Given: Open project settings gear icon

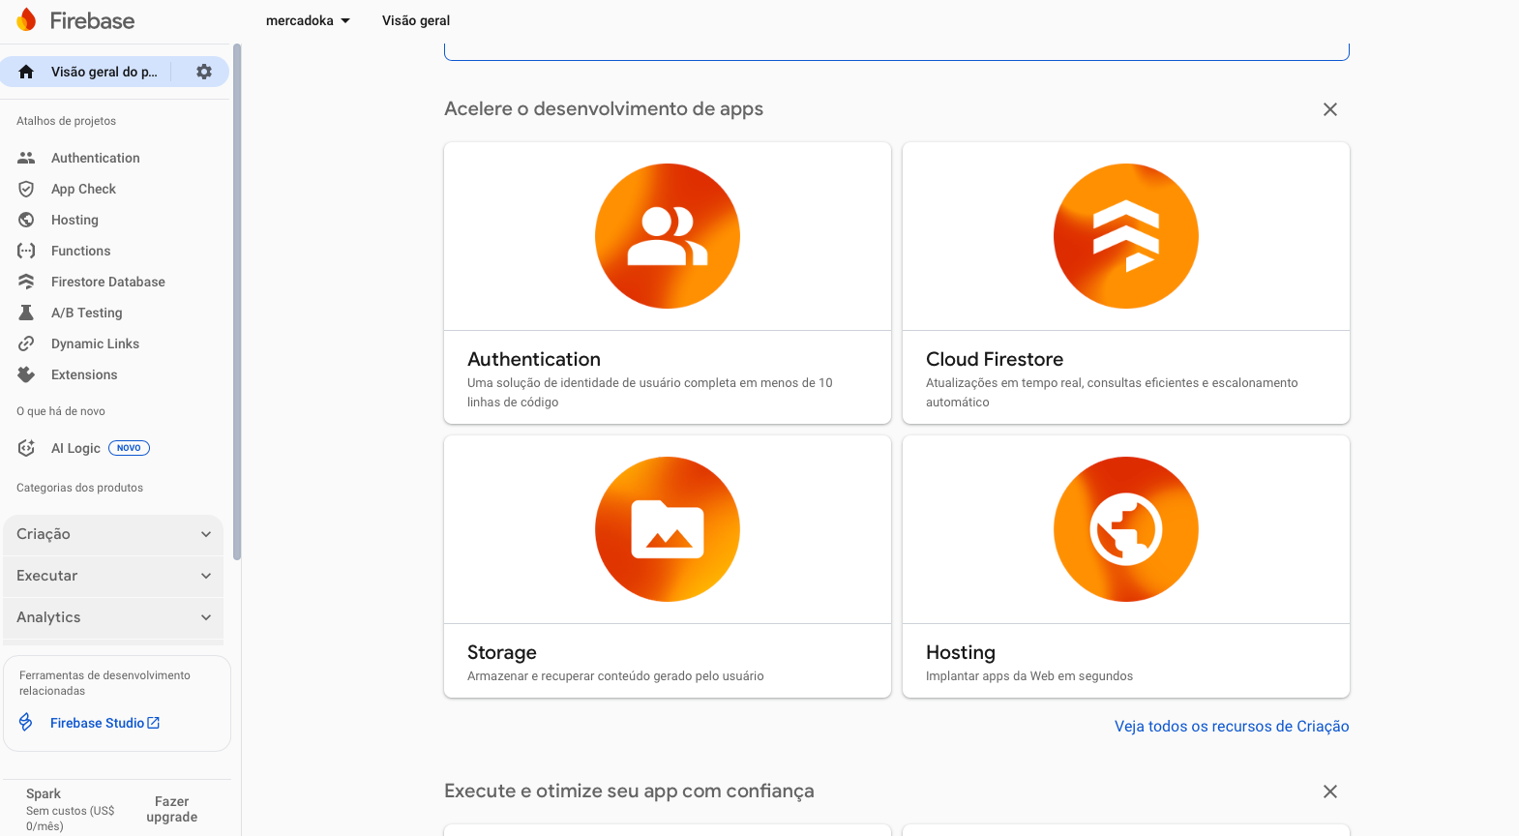Looking at the screenshot, I should point(204,72).
